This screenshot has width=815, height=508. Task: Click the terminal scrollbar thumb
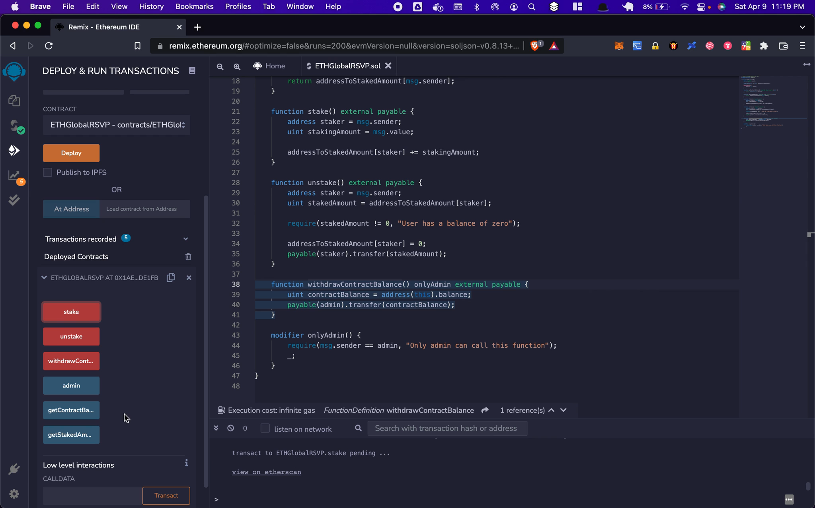click(808, 486)
